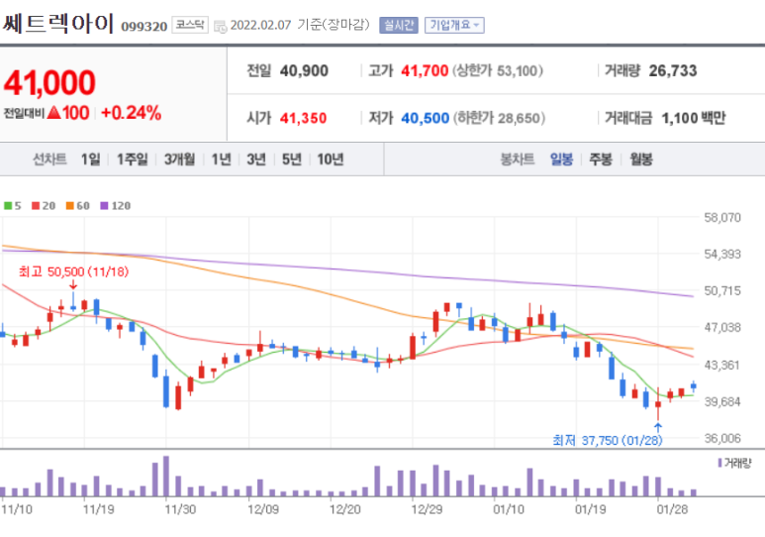Screen dimensions: 765x537
Task: Select the 5년 line chart tab
Action: (x=292, y=160)
